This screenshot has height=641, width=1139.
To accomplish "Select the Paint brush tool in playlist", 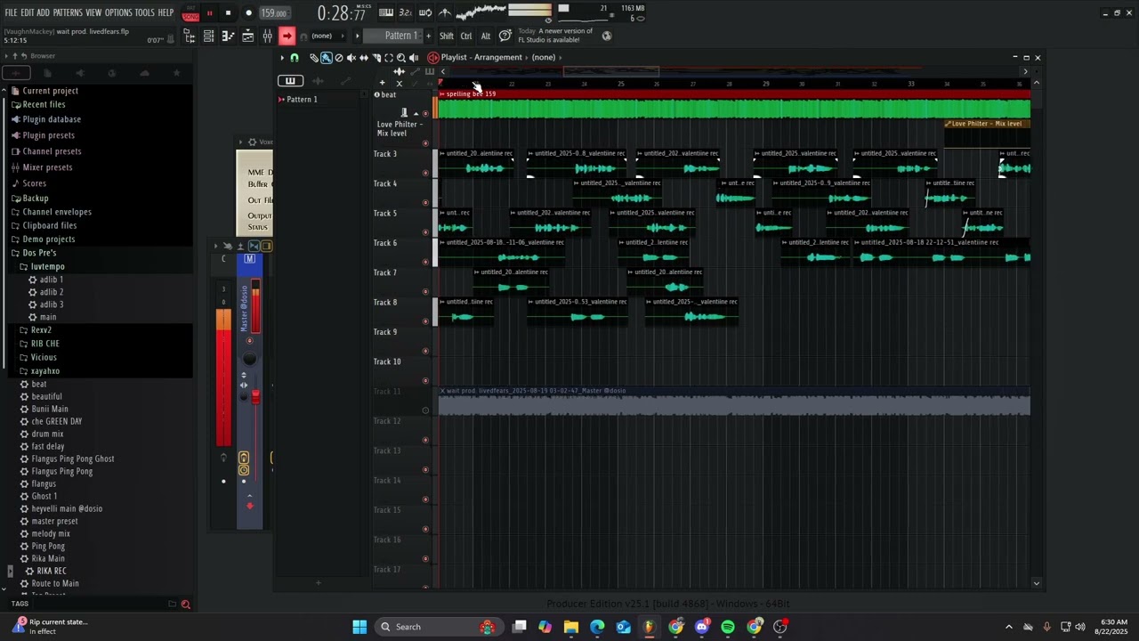I will (x=326, y=58).
